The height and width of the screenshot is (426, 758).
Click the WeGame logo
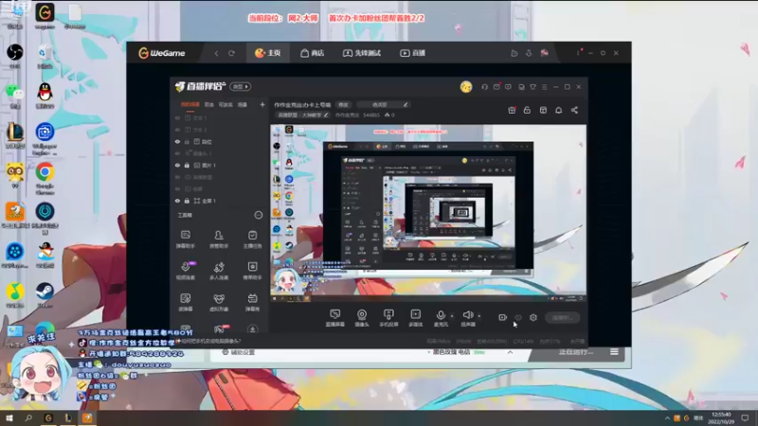[161, 53]
